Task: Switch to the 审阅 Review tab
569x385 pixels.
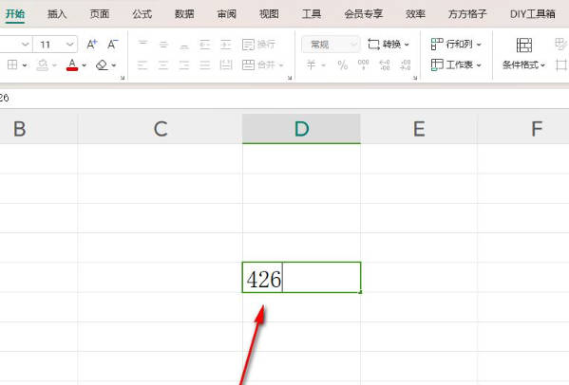Action: pyautogui.click(x=227, y=14)
